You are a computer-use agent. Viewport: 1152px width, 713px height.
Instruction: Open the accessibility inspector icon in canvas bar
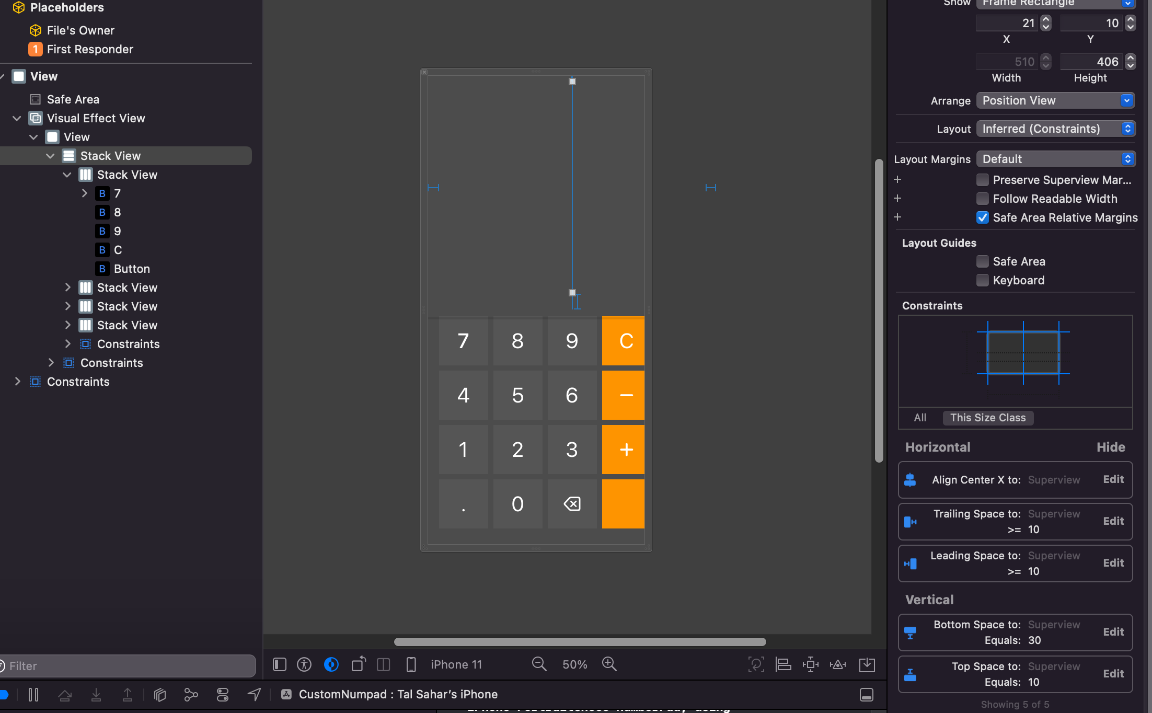point(304,664)
